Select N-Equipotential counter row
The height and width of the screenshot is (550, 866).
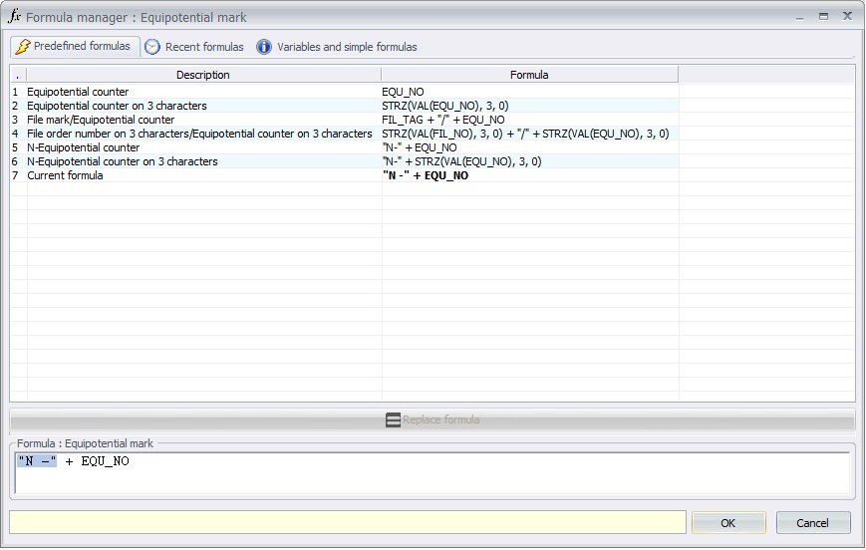83,147
